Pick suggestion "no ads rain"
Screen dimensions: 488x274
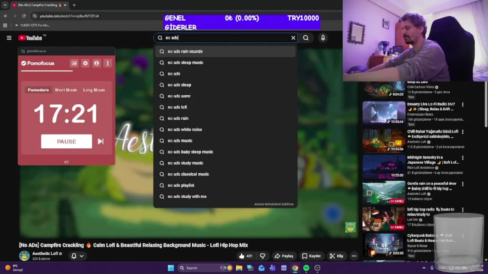coord(225,118)
